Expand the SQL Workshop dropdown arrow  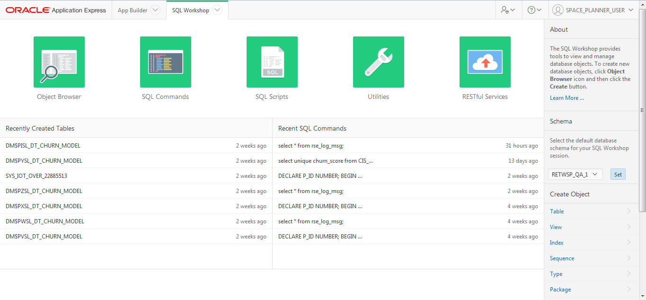[x=217, y=10]
